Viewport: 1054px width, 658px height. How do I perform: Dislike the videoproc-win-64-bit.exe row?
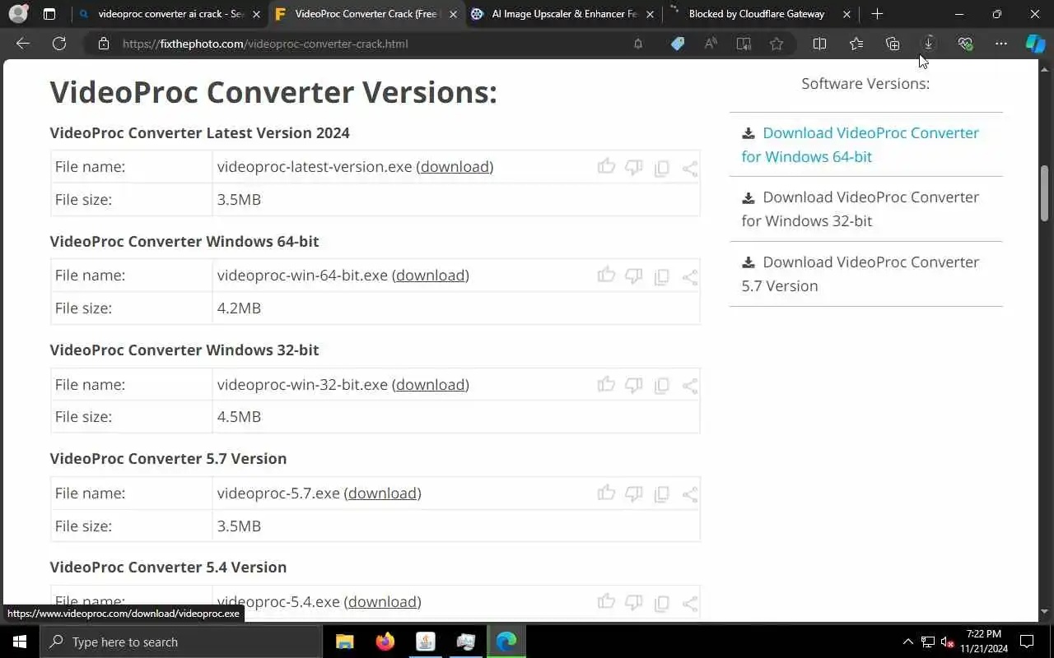click(633, 276)
